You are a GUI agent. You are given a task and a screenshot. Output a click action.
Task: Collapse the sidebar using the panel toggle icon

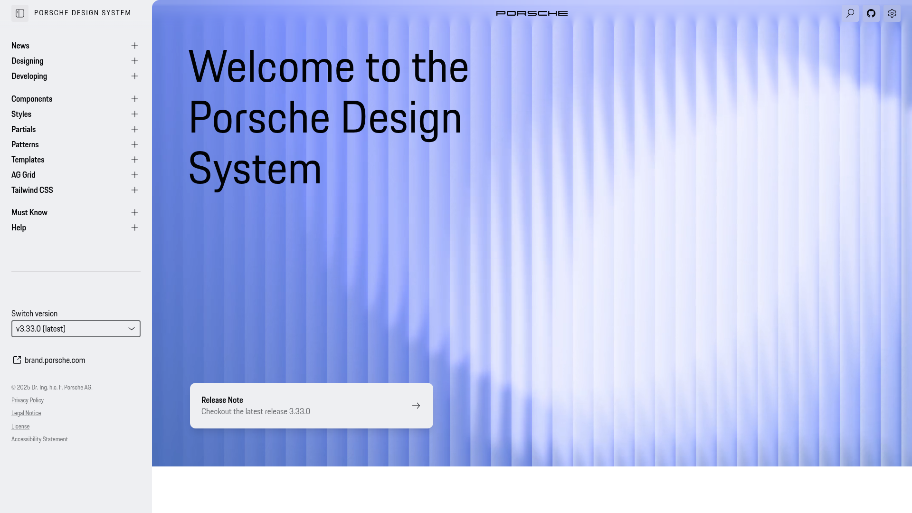tap(20, 13)
